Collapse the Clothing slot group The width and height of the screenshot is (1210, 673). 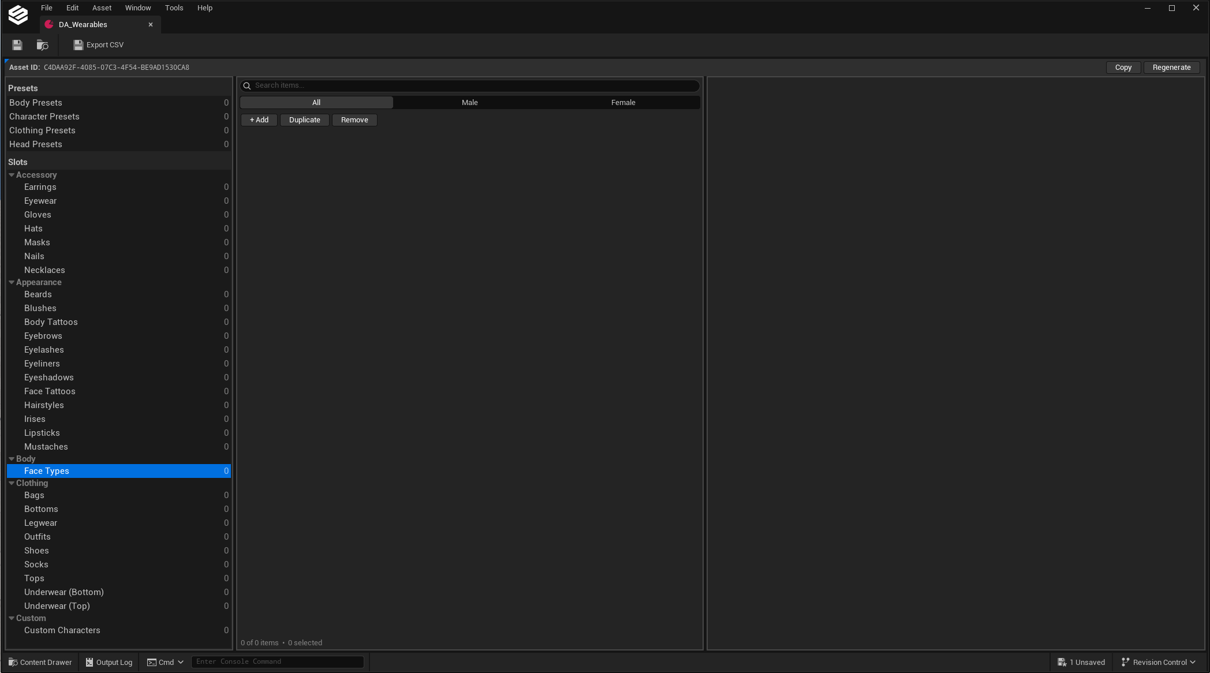click(12, 483)
